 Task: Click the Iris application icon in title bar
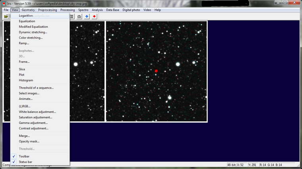coord(4,4)
